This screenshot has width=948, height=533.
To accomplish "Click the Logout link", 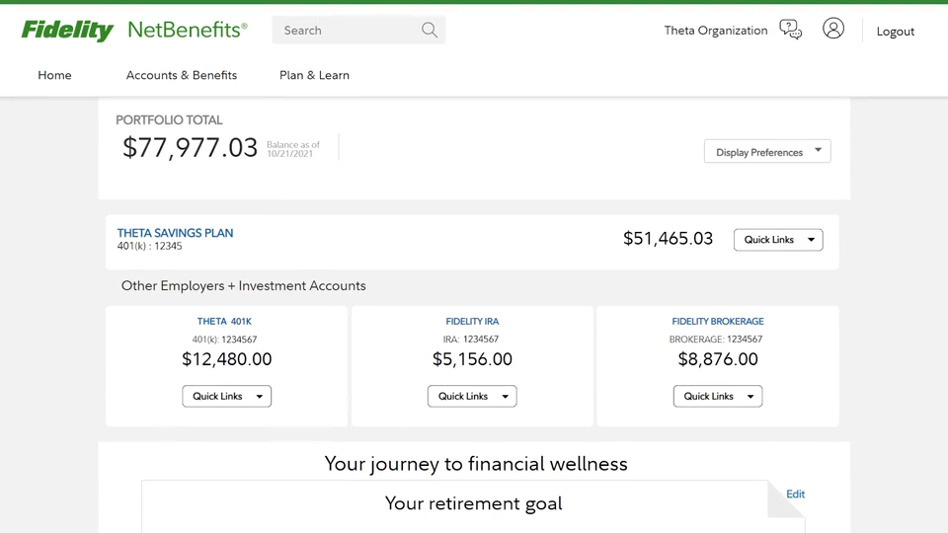I will (895, 32).
